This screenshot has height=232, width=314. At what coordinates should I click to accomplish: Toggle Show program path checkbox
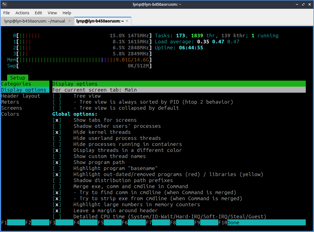(57, 162)
